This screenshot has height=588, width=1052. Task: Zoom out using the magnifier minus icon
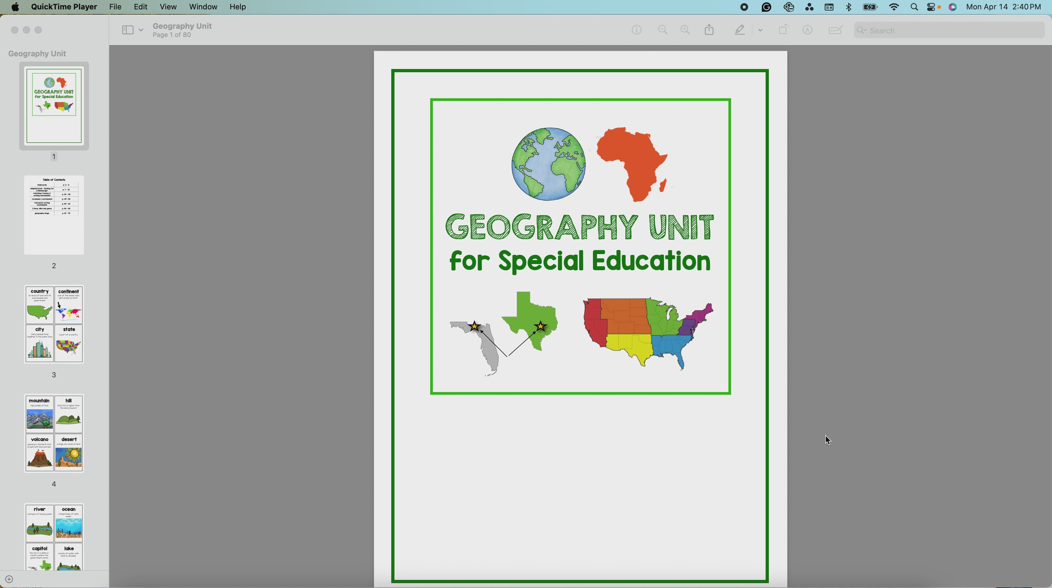coord(662,29)
